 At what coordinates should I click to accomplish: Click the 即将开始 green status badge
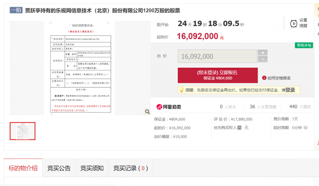point(304,45)
